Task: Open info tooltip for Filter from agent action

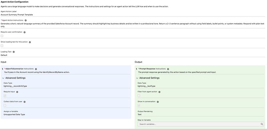Action: pos(160,92)
